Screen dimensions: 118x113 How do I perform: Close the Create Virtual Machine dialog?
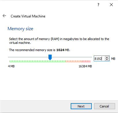point(111,5)
